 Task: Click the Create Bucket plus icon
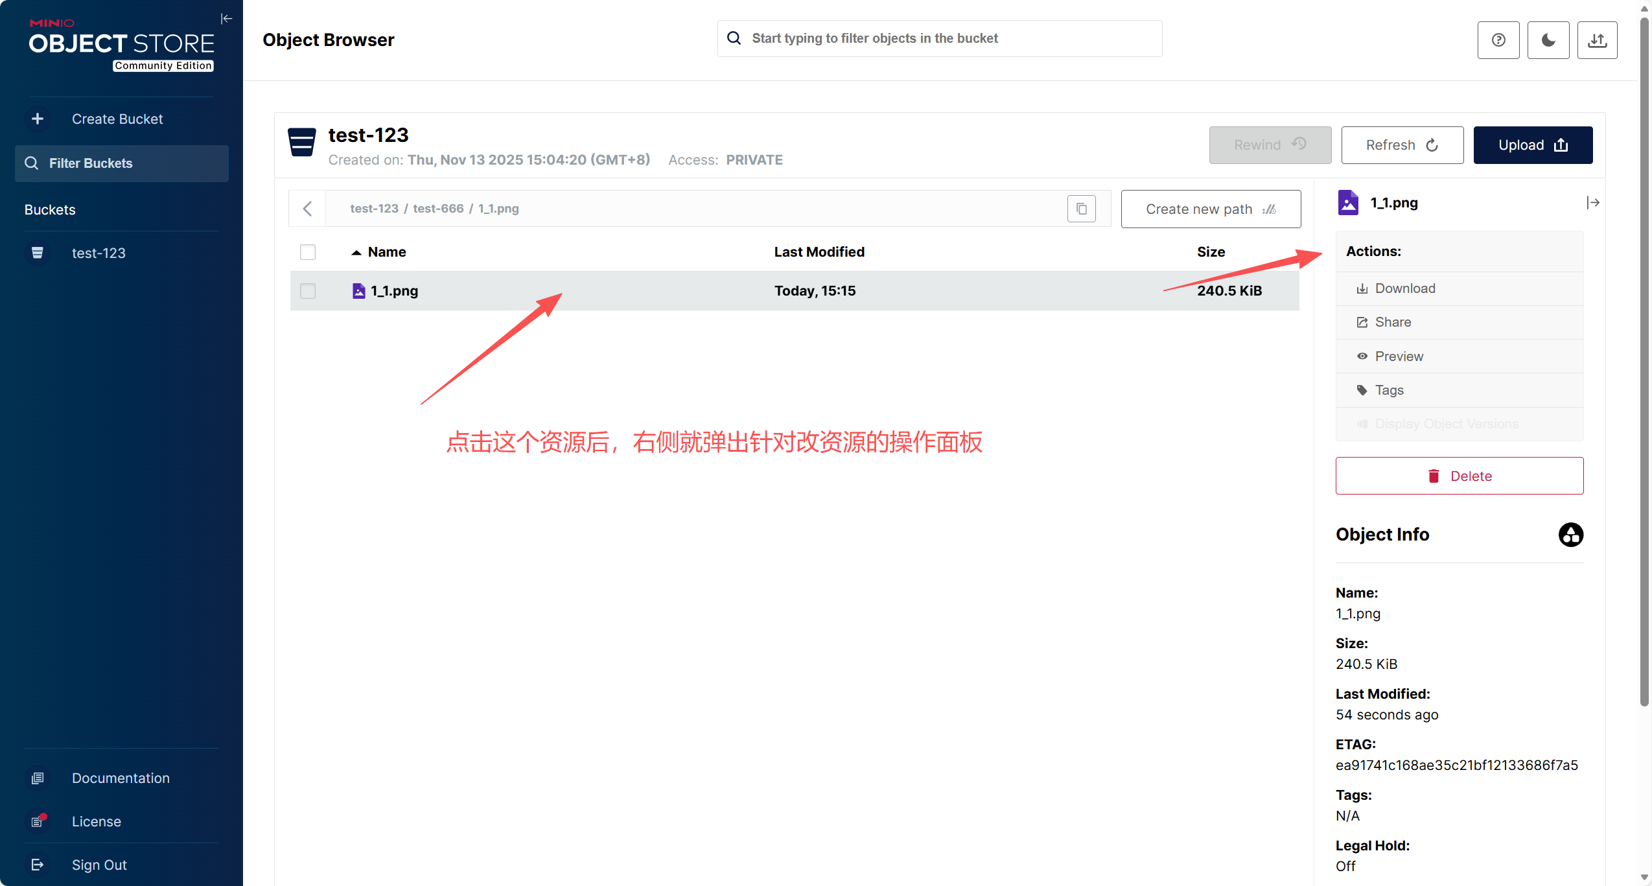[38, 119]
